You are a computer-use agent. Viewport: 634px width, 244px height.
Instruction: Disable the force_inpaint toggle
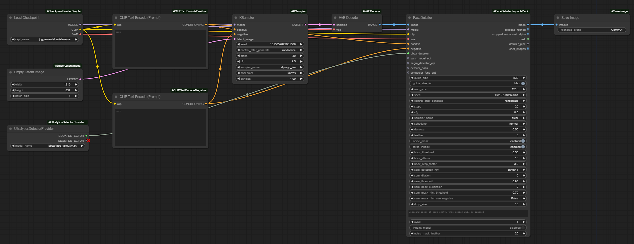tap(523, 147)
